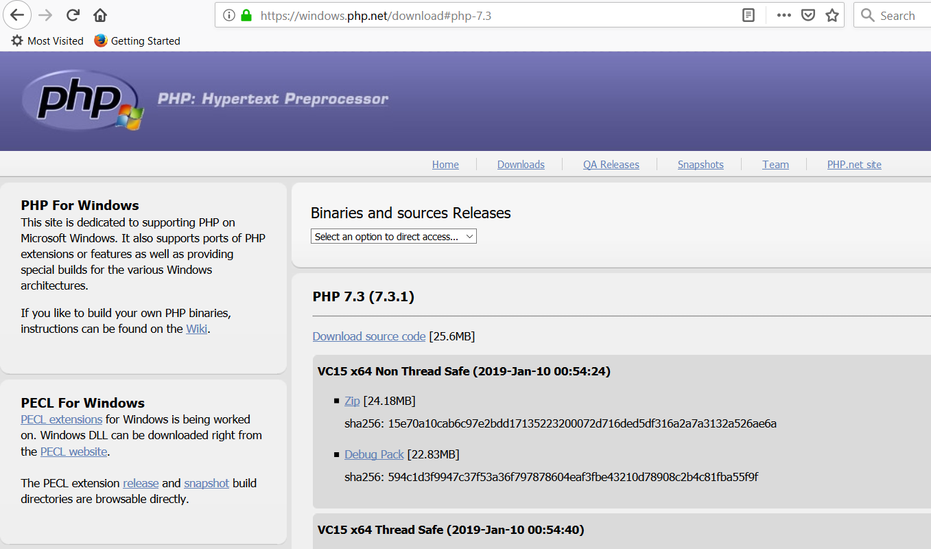Image resolution: width=931 pixels, height=549 pixels.
Task: Click the 'PHP 7.3 (7.3.1)' heading
Action: [364, 296]
